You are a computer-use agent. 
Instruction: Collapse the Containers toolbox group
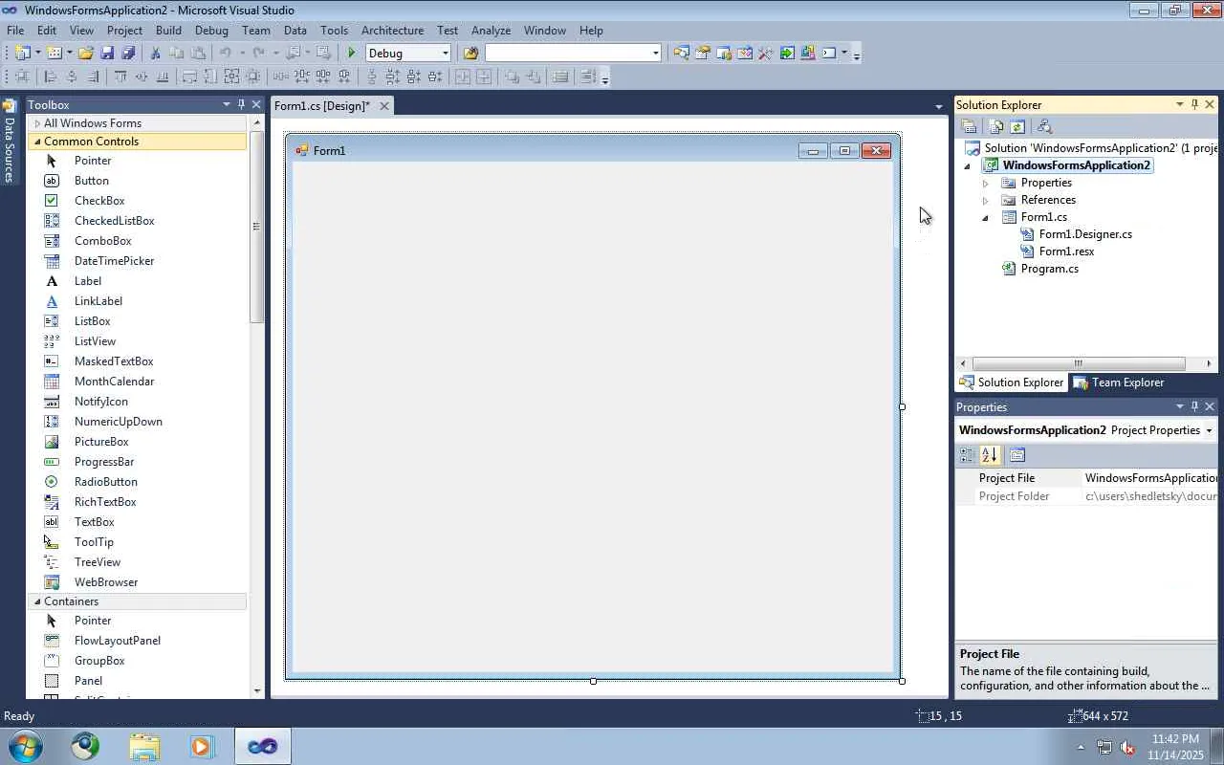37,601
